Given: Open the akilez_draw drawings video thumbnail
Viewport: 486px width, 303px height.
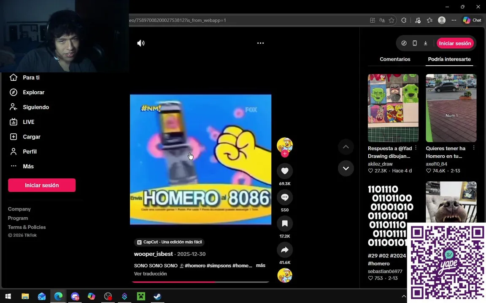Looking at the screenshot, I should click(393, 108).
